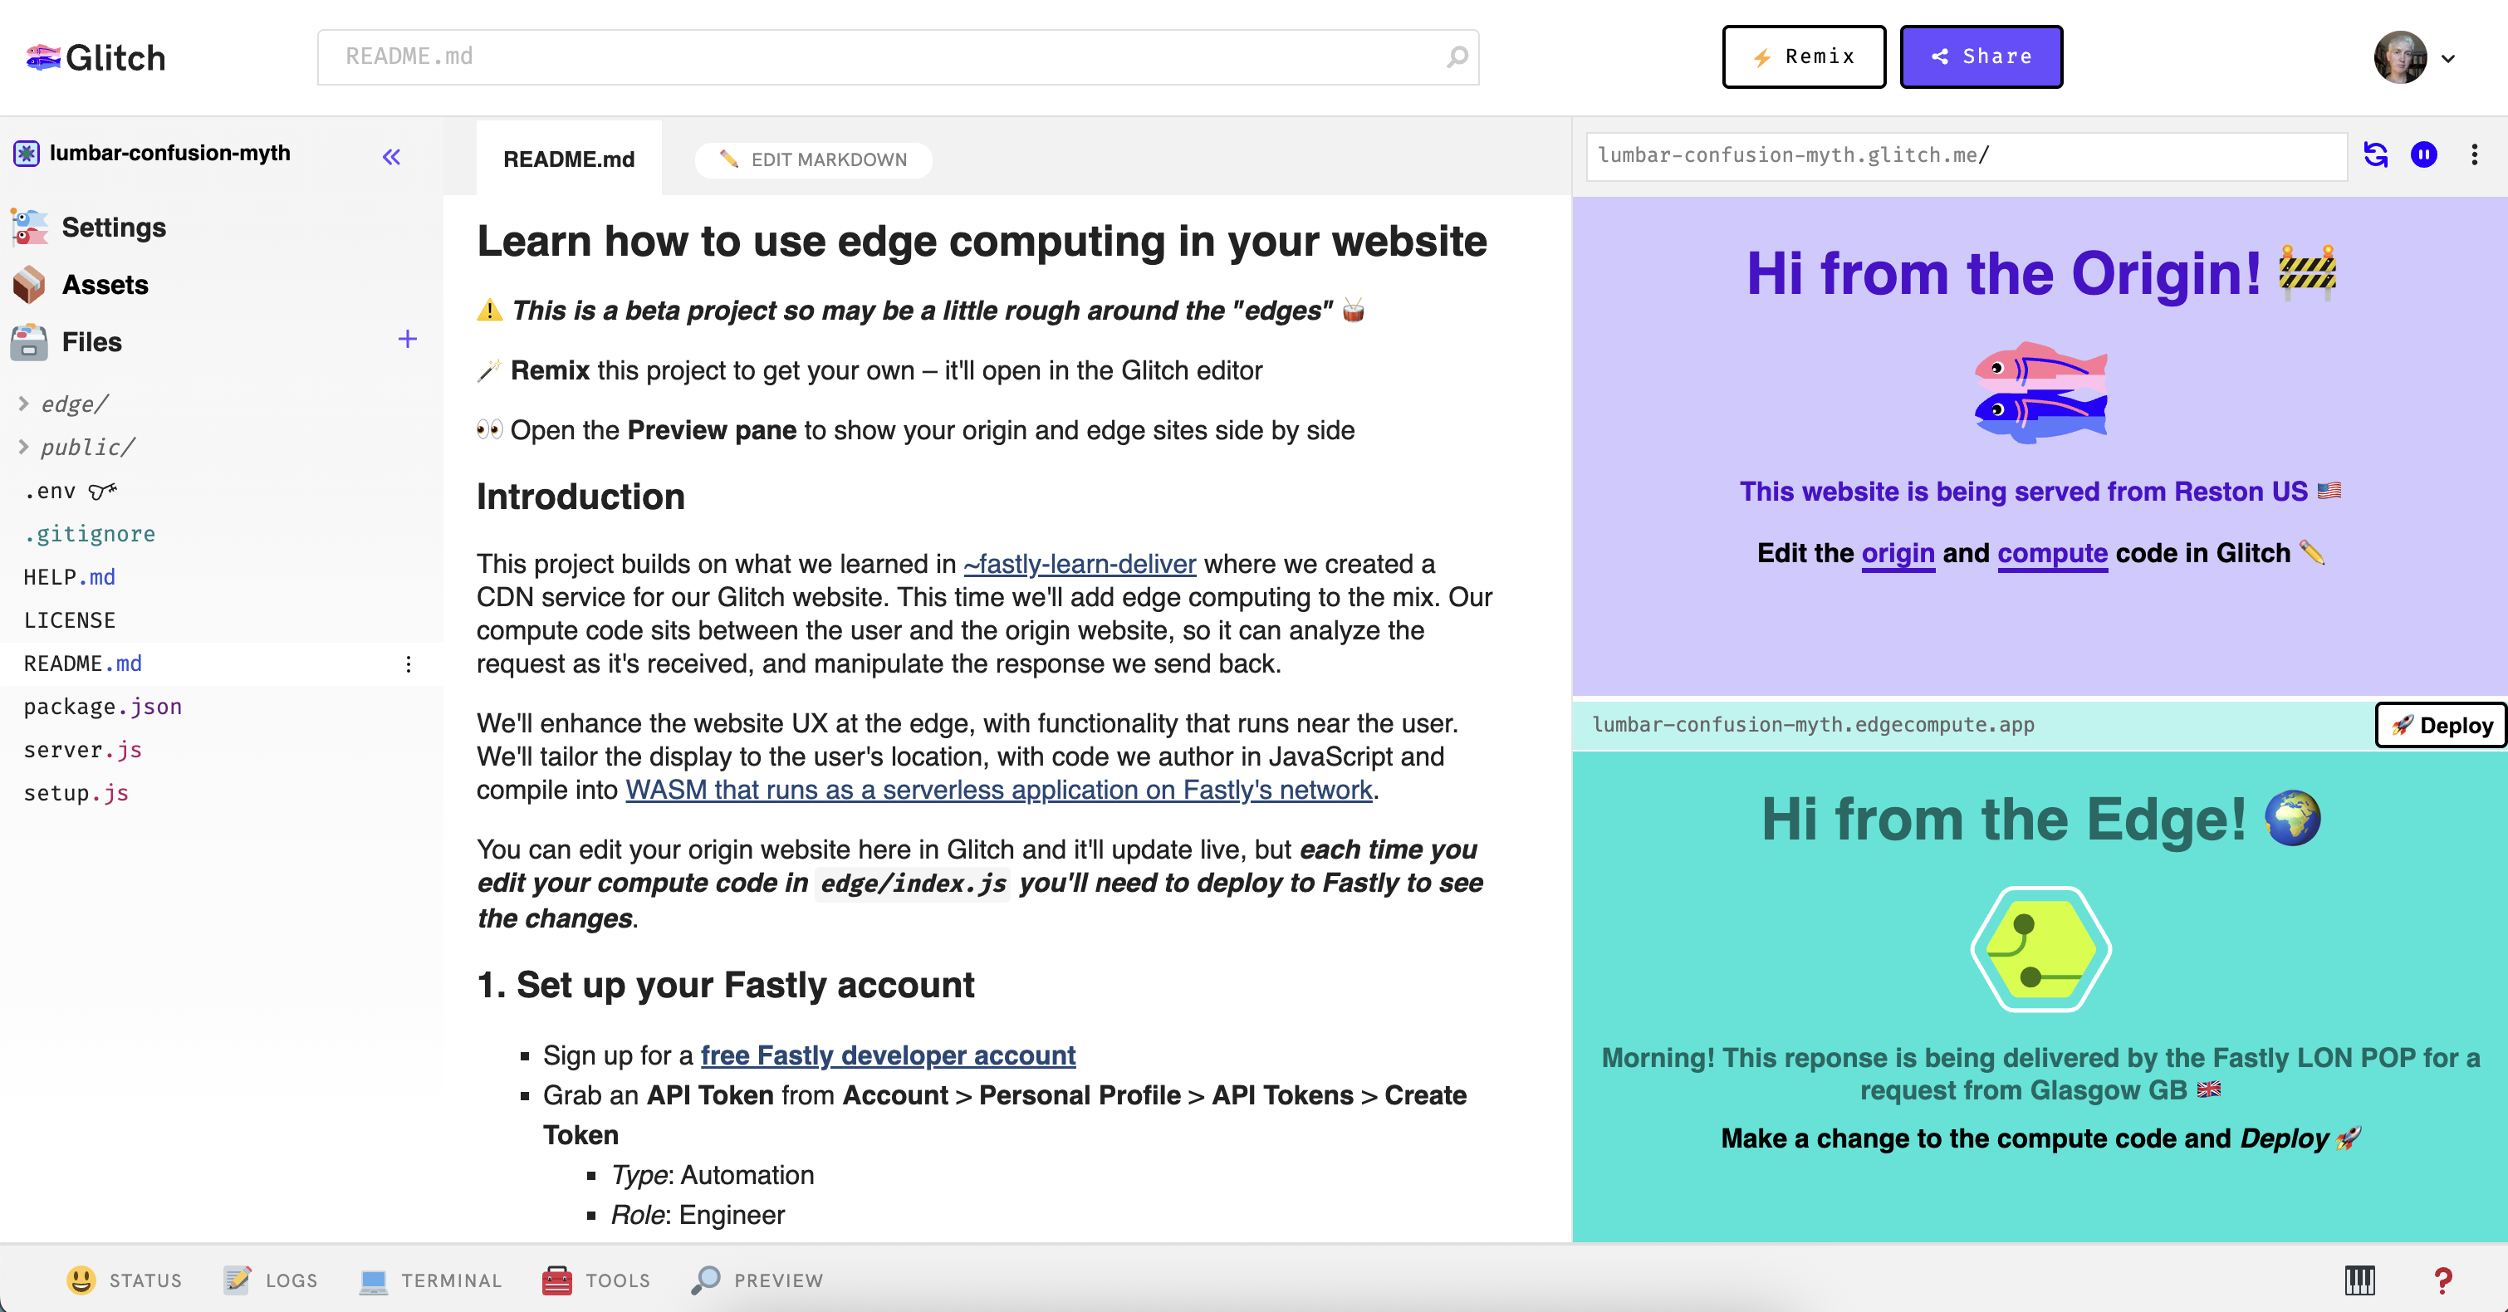Open the Tools menu

595,1280
